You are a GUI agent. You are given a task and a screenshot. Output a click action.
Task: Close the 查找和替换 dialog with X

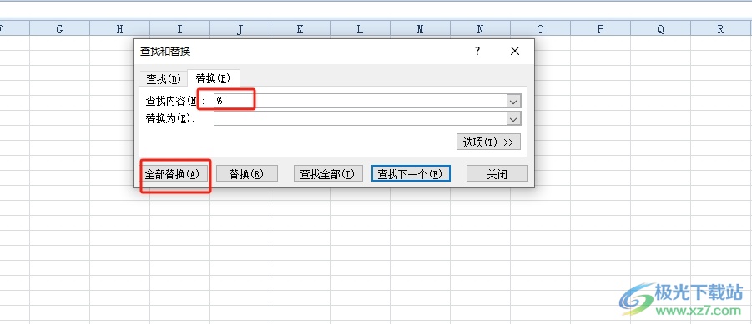515,51
